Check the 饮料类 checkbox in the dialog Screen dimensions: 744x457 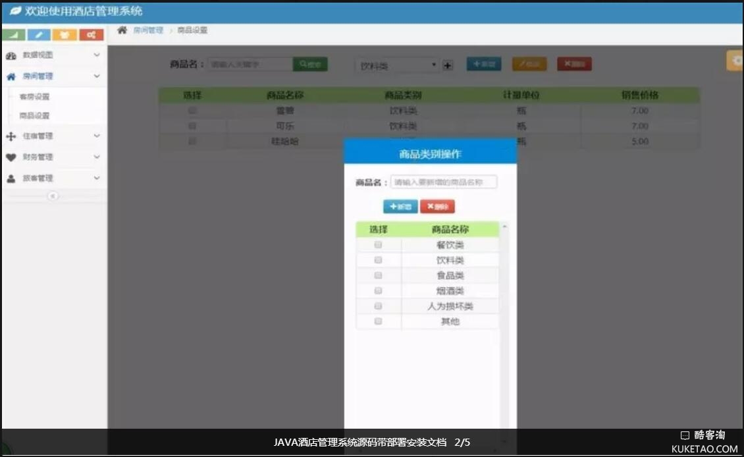coord(378,260)
